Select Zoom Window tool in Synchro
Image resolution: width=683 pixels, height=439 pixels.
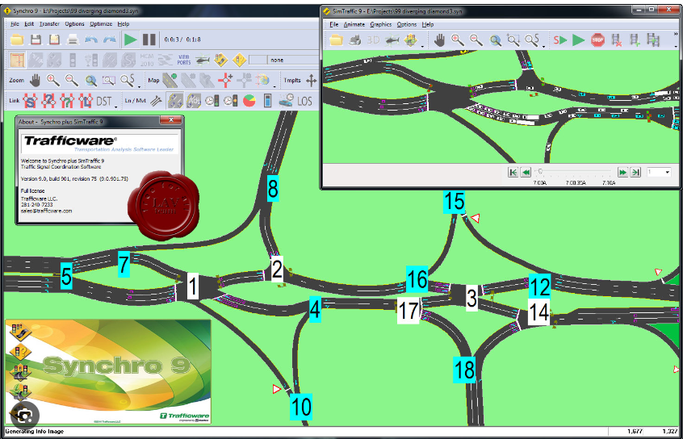[108, 80]
